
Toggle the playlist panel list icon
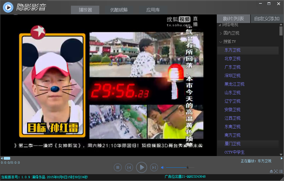pos(281,171)
